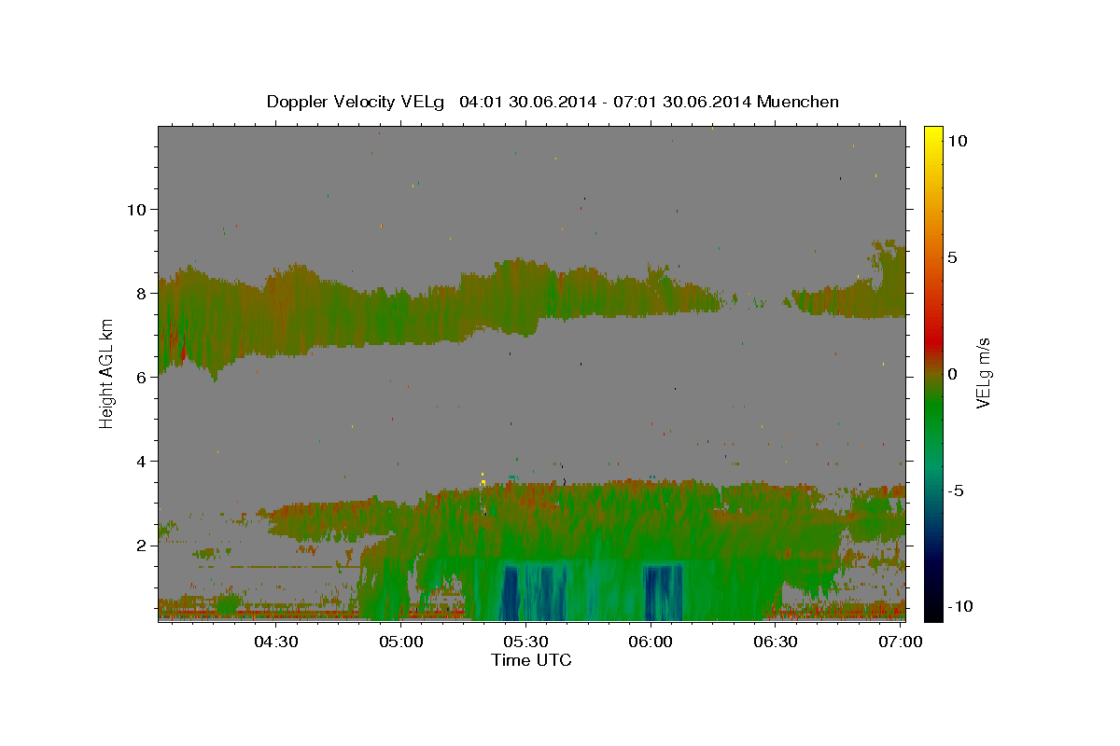Click the colorbar '10' label at top

(957, 141)
